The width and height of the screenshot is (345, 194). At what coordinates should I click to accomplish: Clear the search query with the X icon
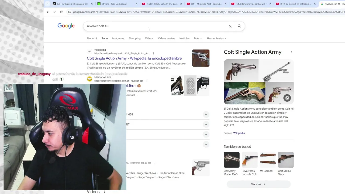[x=230, y=26]
